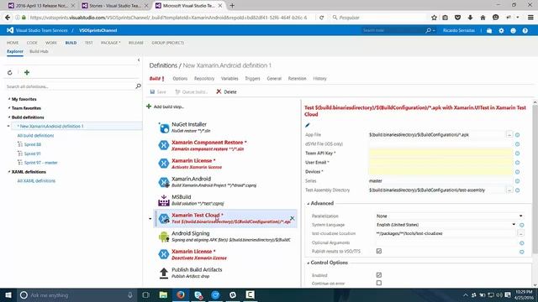Collapse My favorites tree node
The height and width of the screenshot is (302, 538).
click(9, 99)
